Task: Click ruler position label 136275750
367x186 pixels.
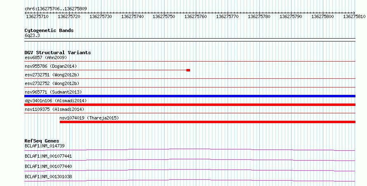Action: [164, 16]
